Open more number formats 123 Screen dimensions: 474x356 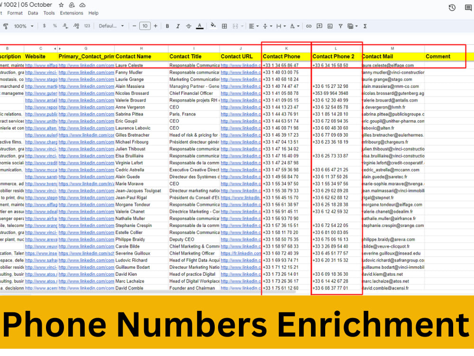point(87,26)
